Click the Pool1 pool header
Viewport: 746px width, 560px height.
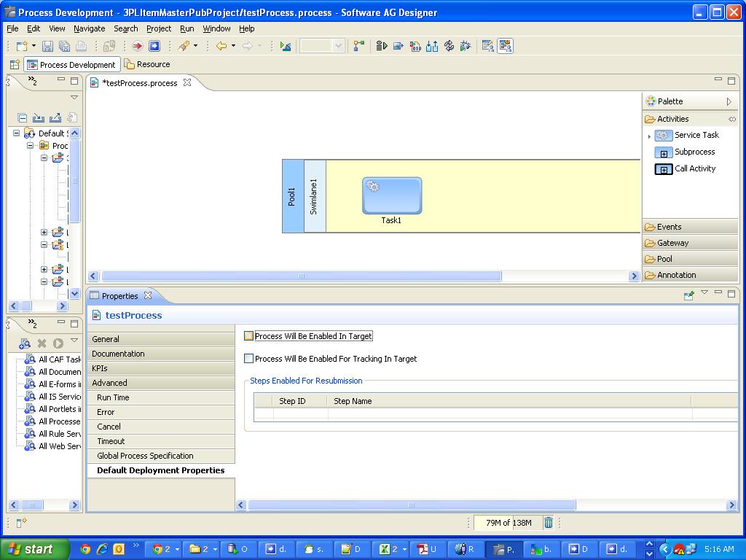(x=293, y=196)
